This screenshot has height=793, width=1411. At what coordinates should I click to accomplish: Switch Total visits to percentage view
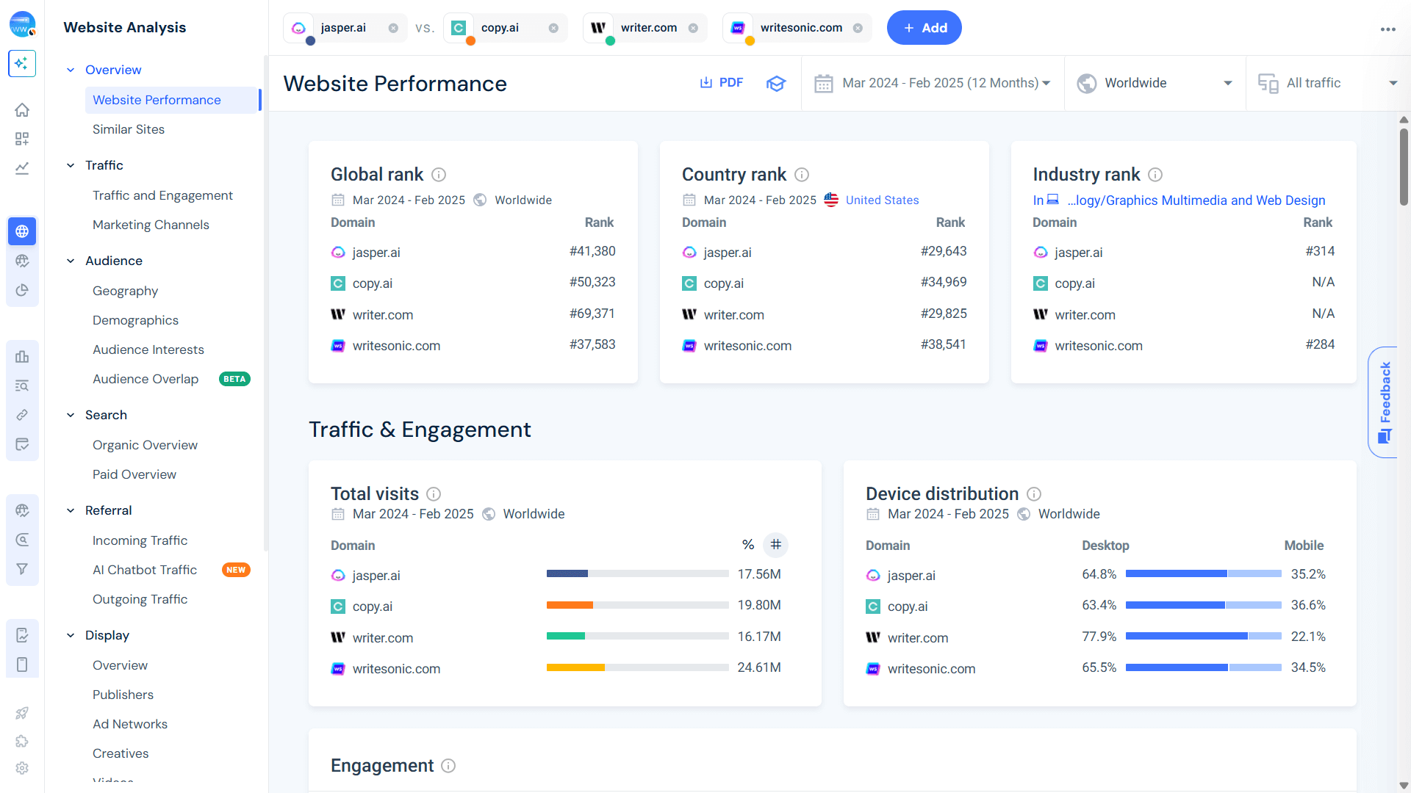click(748, 545)
